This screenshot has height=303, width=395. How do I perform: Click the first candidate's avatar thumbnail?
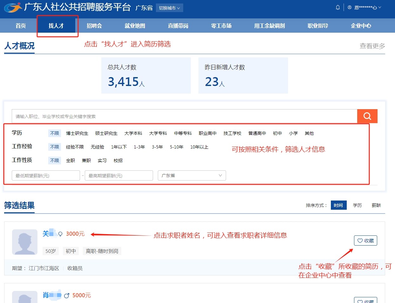(25, 242)
